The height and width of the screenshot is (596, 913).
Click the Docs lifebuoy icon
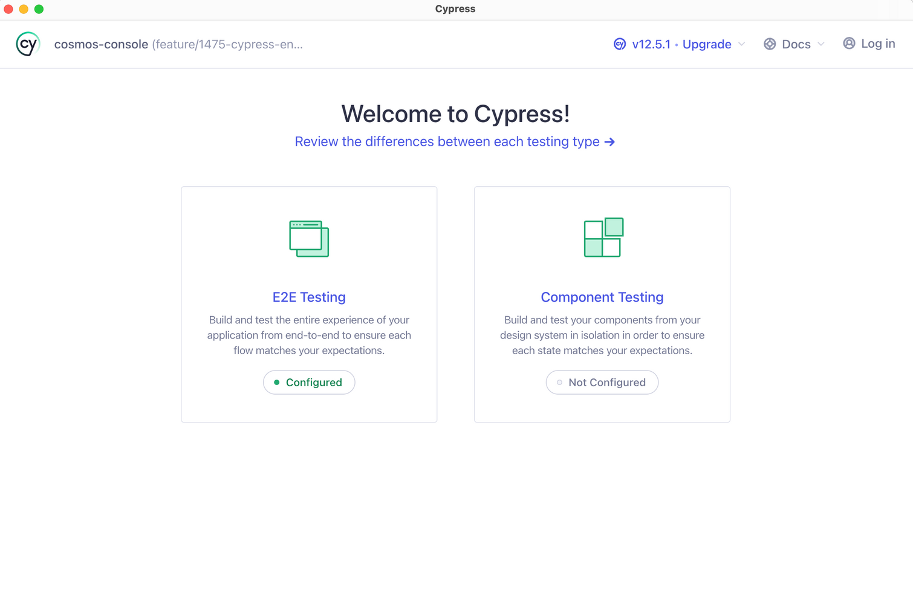[x=770, y=44]
